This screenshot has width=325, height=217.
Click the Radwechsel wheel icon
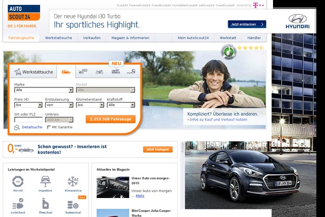click(x=73, y=205)
